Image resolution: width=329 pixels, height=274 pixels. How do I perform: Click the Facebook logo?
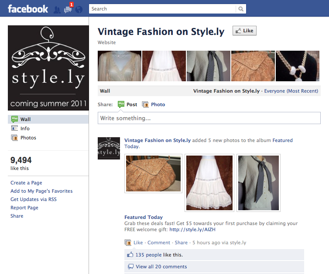tap(28, 9)
